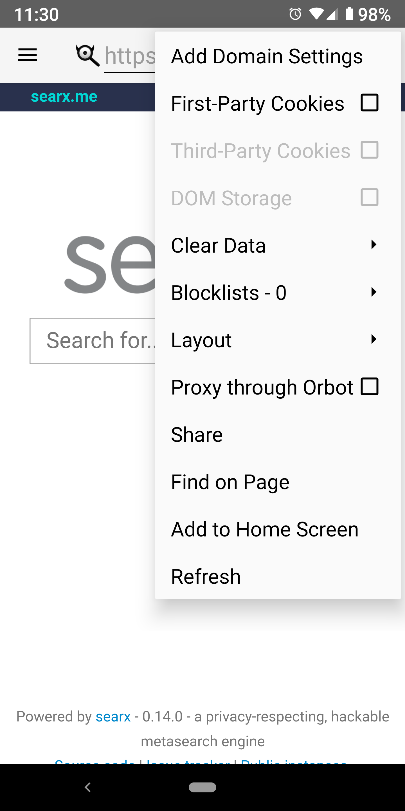Tap the Privacy Browser magnifier eye icon

pyautogui.click(x=88, y=55)
